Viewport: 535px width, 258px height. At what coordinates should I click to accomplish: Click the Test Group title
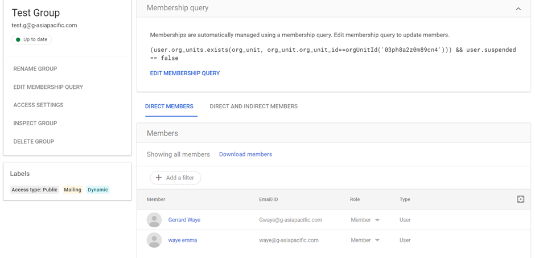[36, 13]
